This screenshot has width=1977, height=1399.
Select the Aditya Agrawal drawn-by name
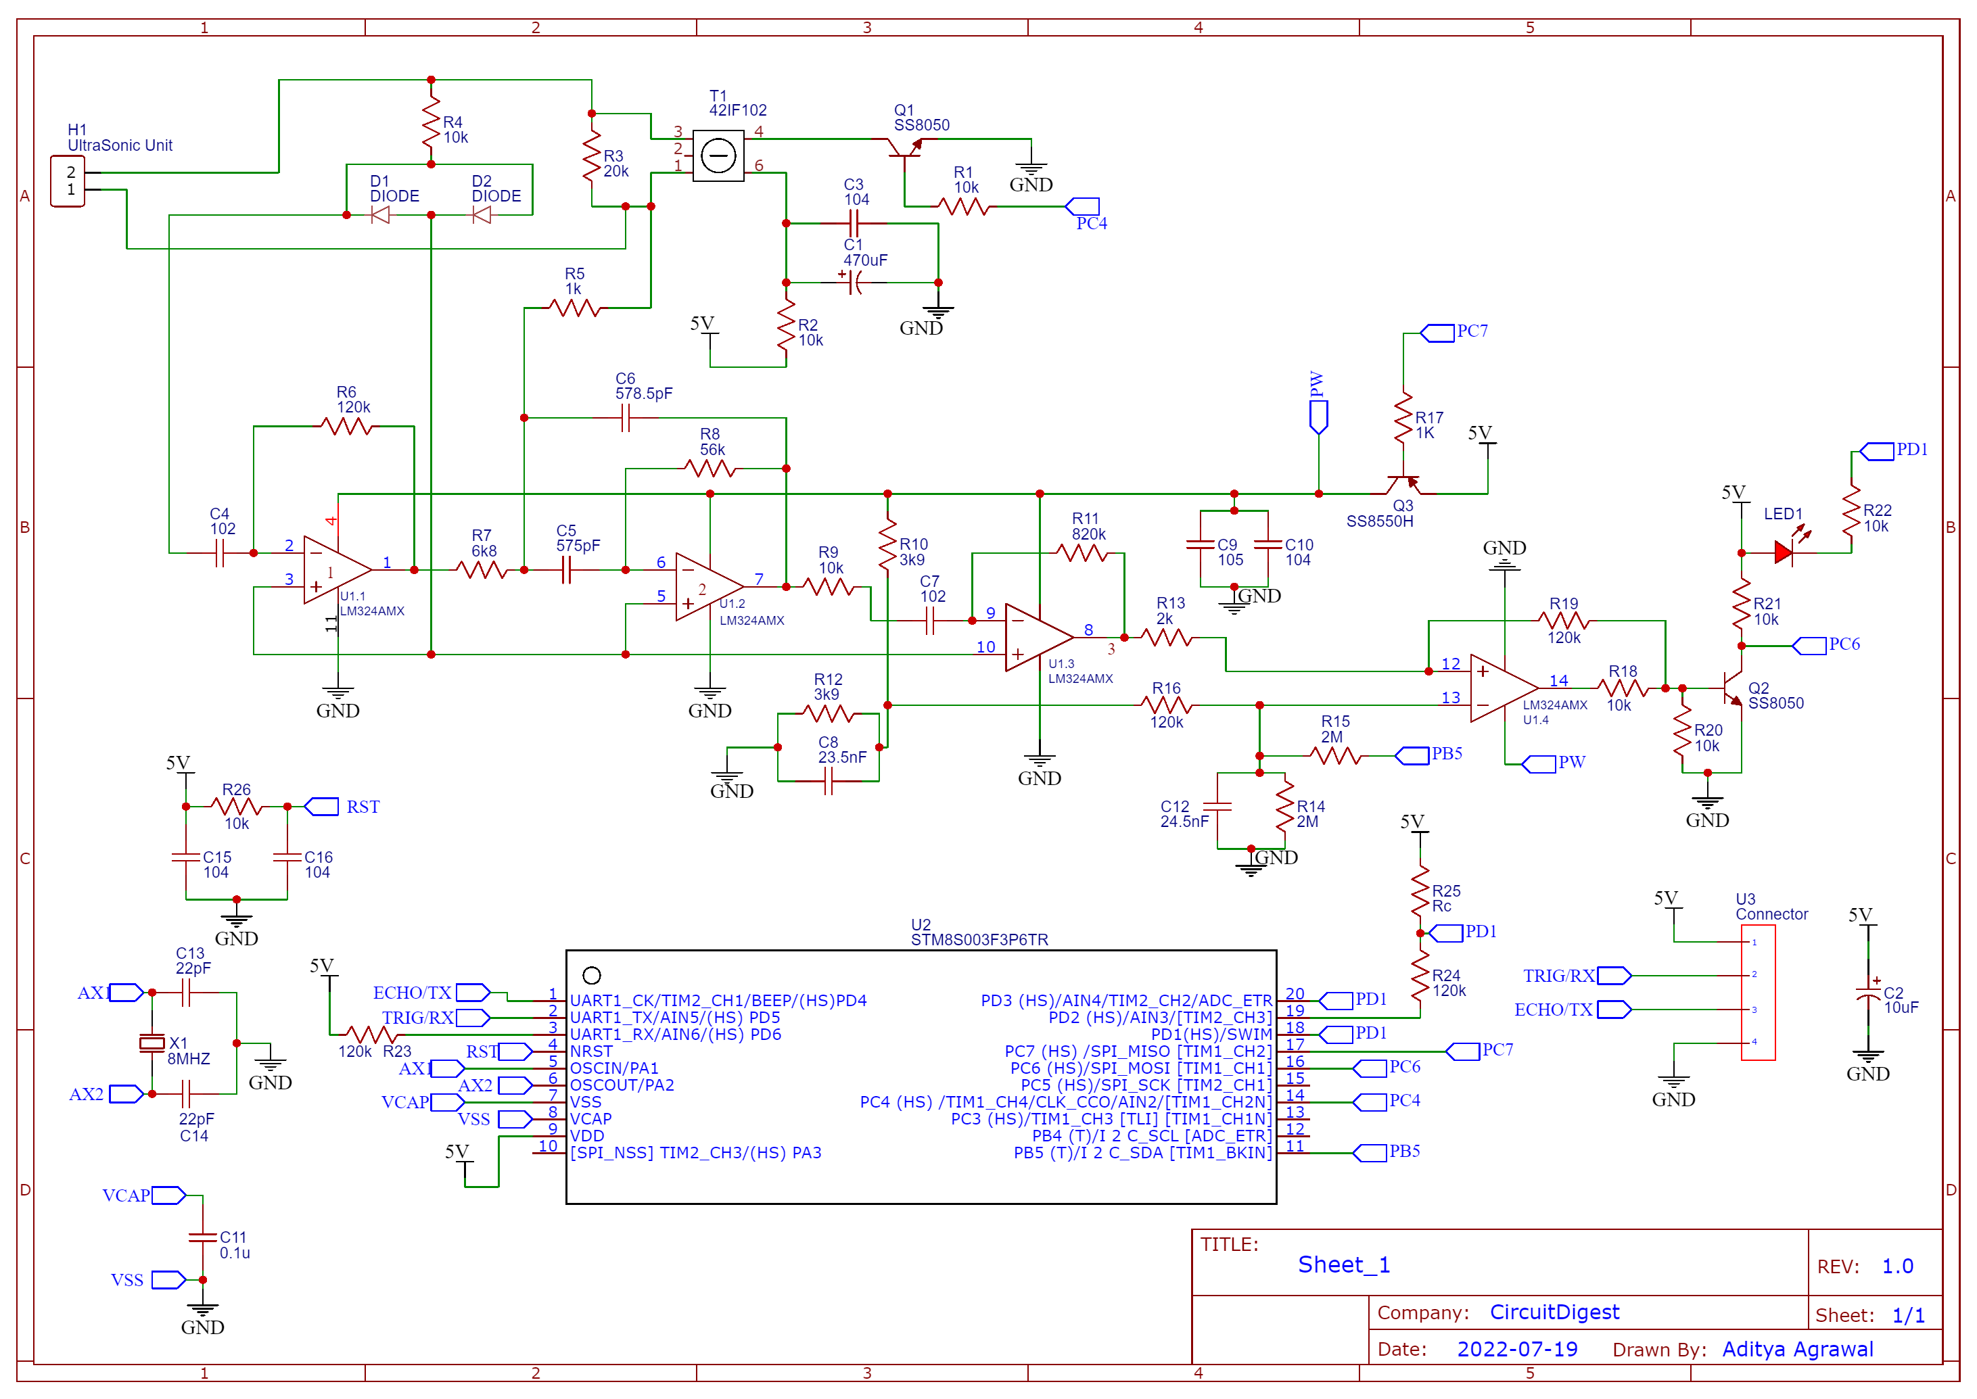(1797, 1349)
